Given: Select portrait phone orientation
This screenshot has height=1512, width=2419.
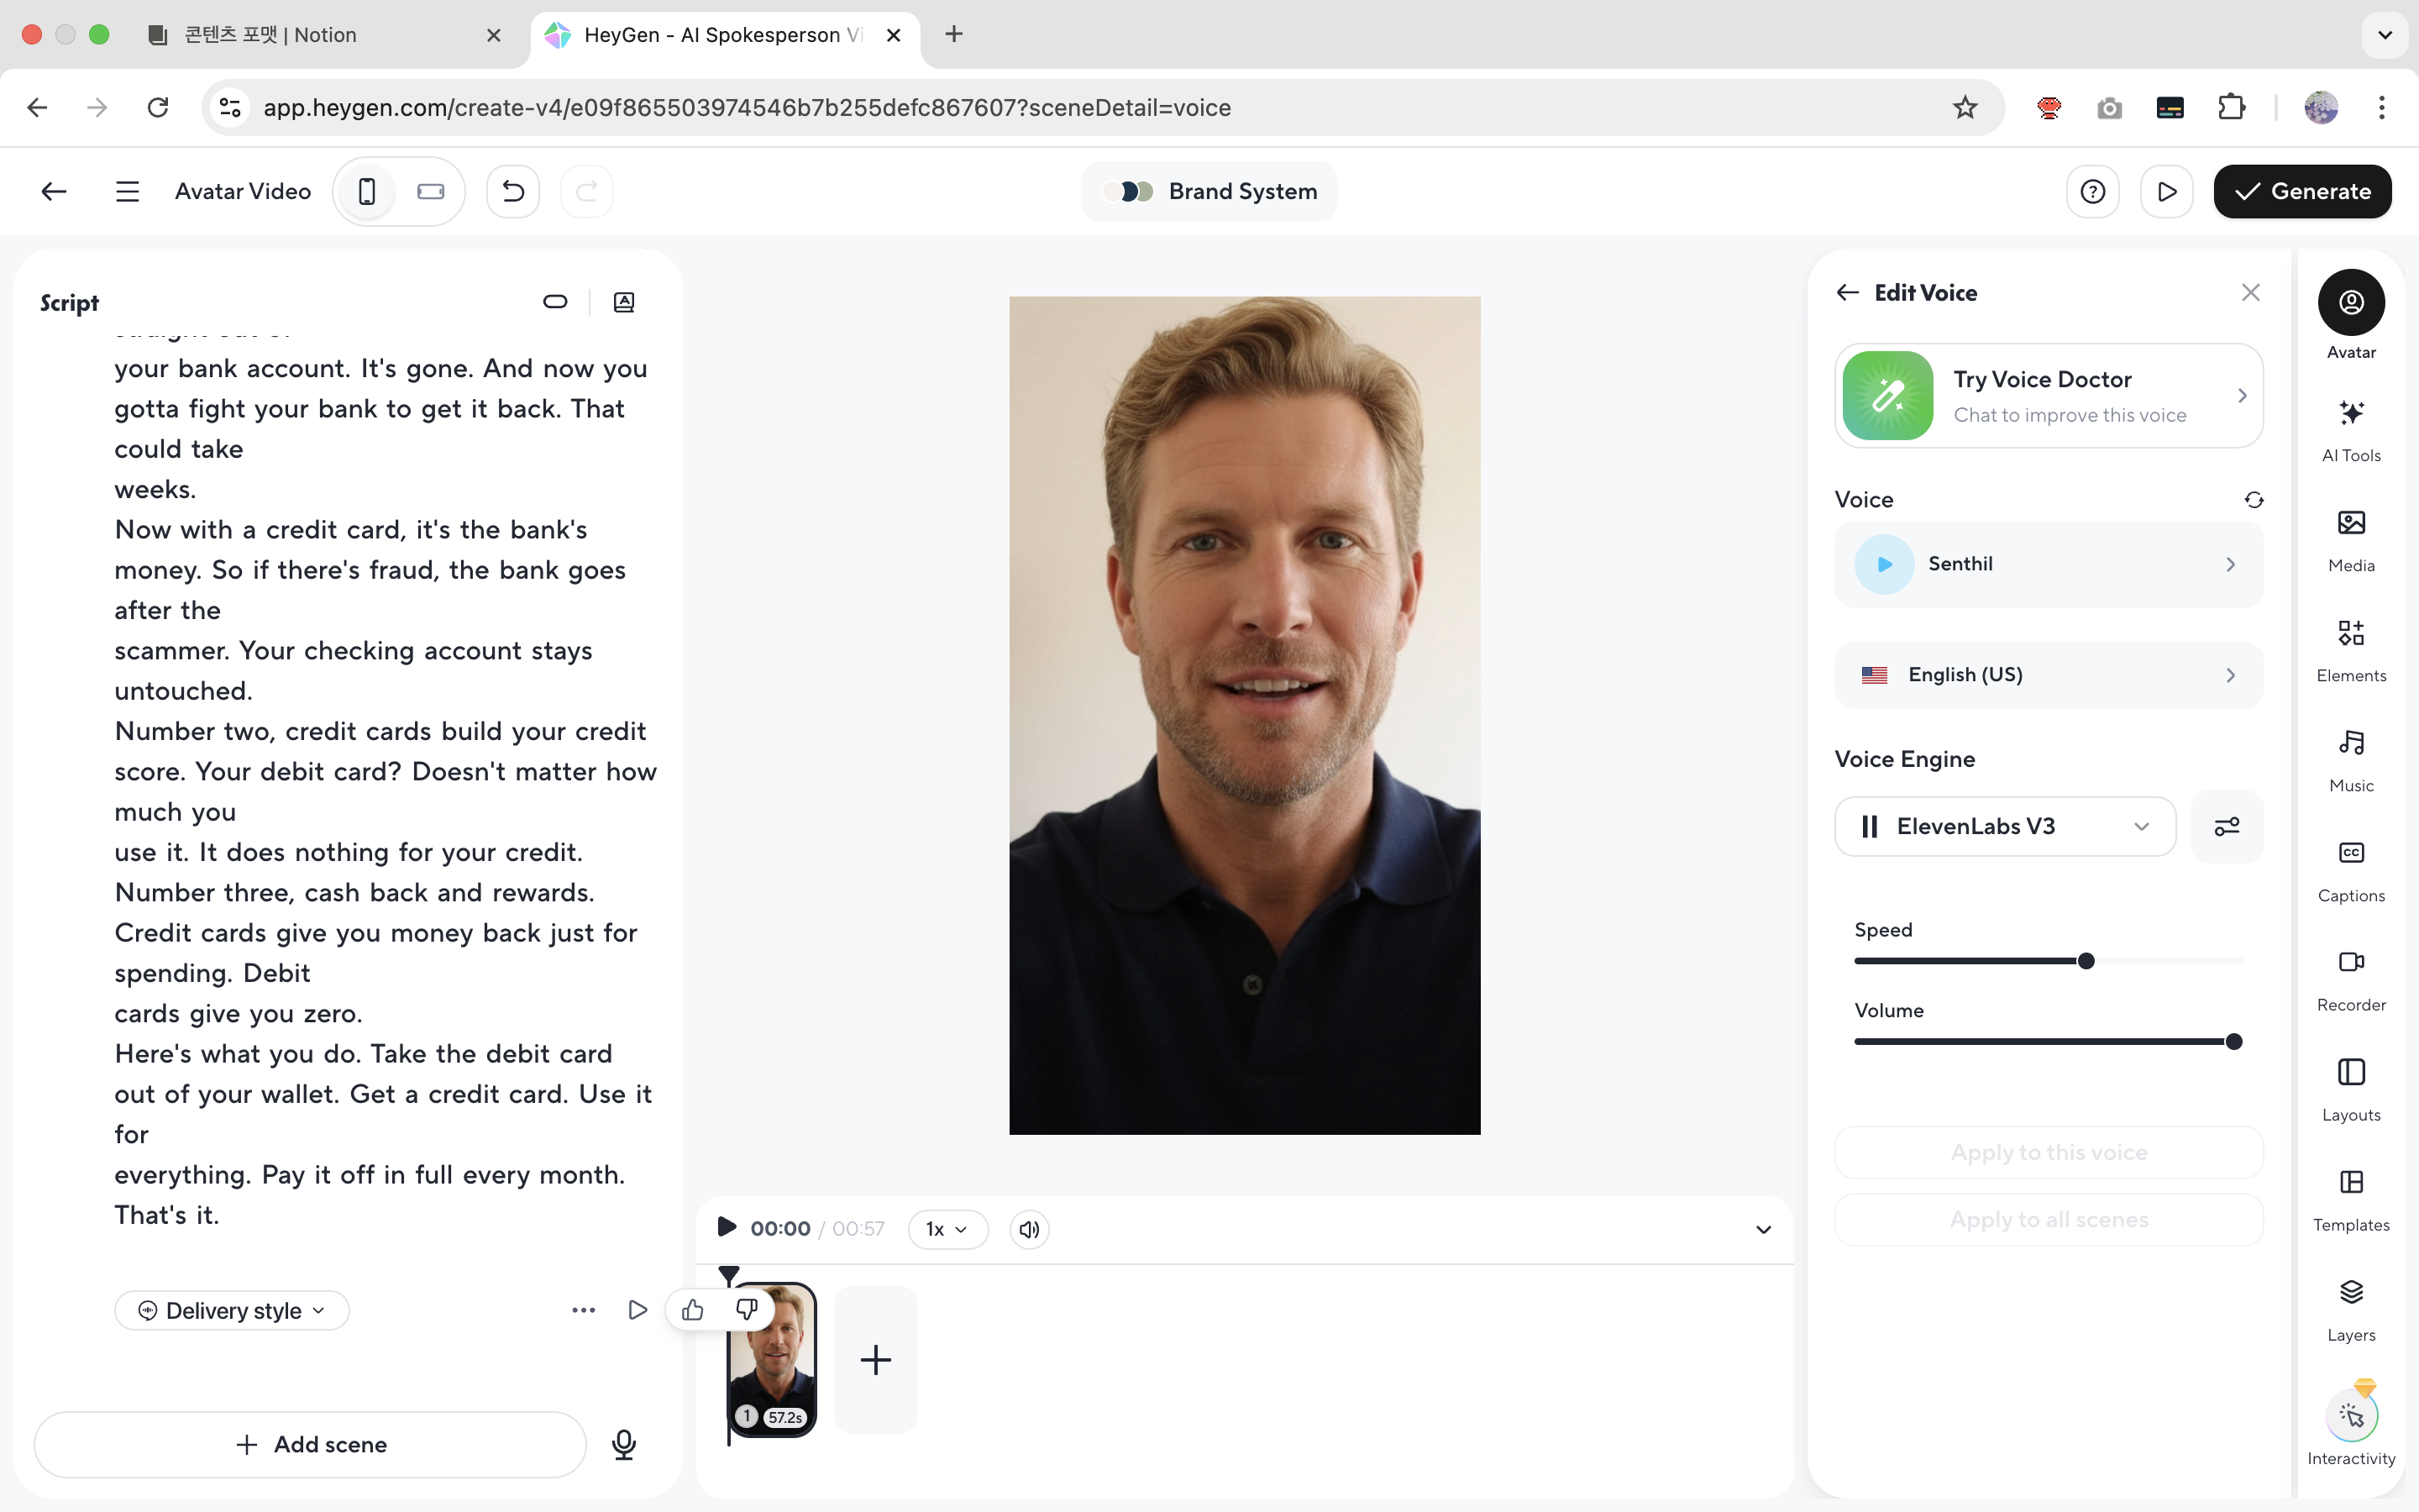Looking at the screenshot, I should pos(367,191).
